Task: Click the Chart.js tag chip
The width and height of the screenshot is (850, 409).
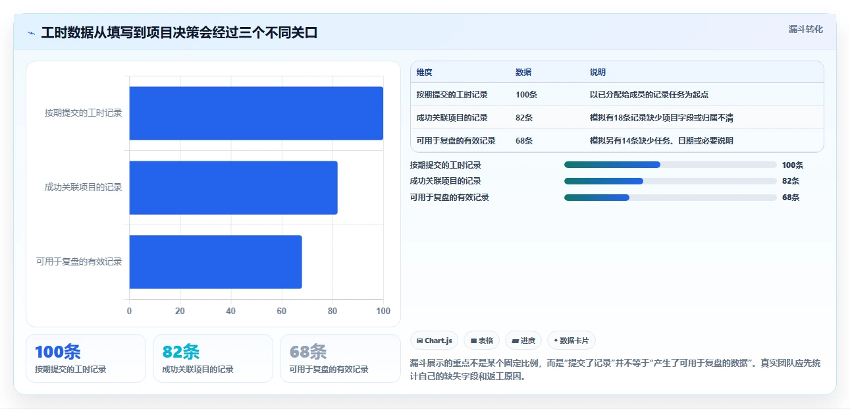Action: click(435, 341)
